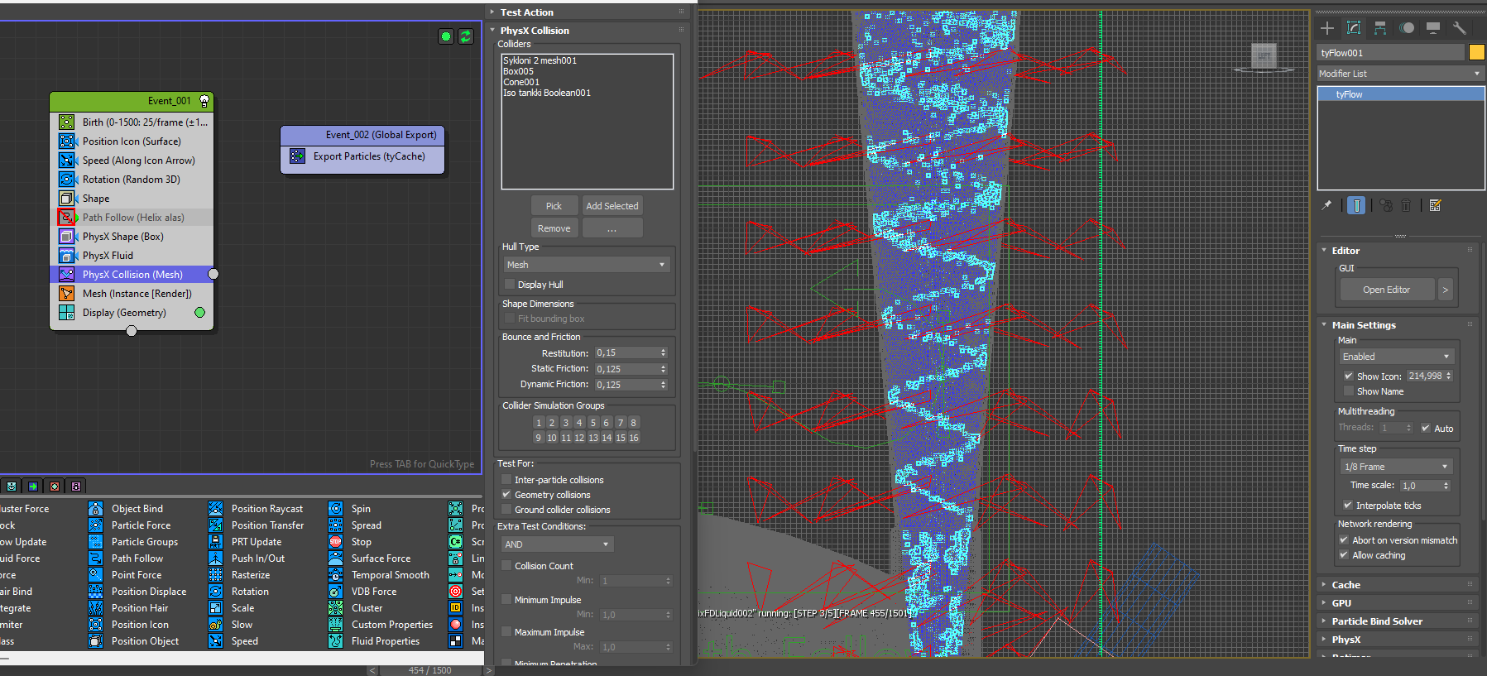Image resolution: width=1487 pixels, height=676 pixels.
Task: Uncheck Geometry collisions checkbox
Action: click(506, 495)
